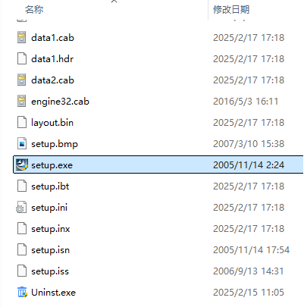Sort files by the 修改日期 column header

pyautogui.click(x=231, y=10)
